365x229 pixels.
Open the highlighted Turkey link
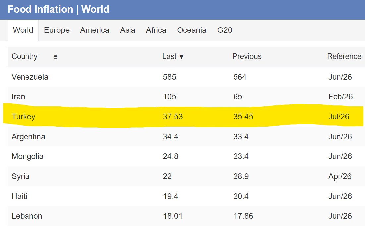click(23, 117)
